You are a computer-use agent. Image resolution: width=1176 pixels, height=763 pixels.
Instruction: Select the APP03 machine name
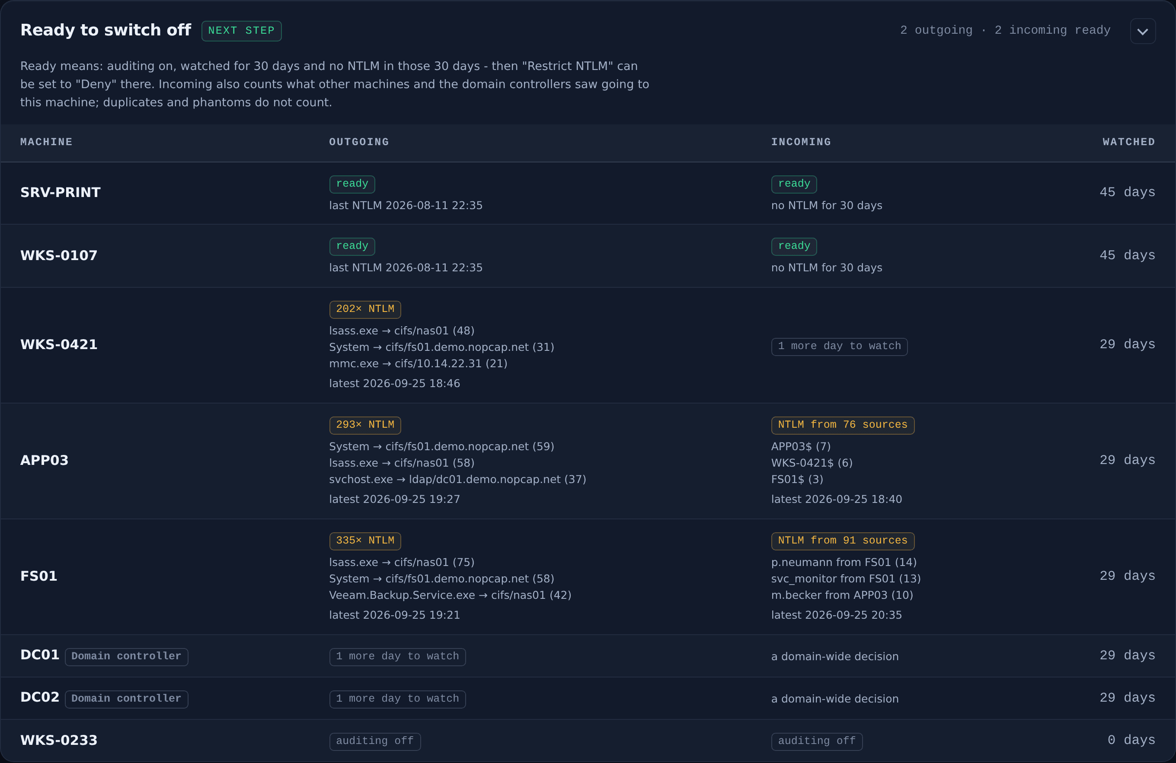[45, 460]
